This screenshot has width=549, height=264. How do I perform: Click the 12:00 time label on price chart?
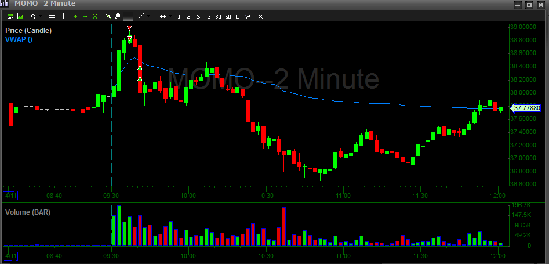click(498, 196)
